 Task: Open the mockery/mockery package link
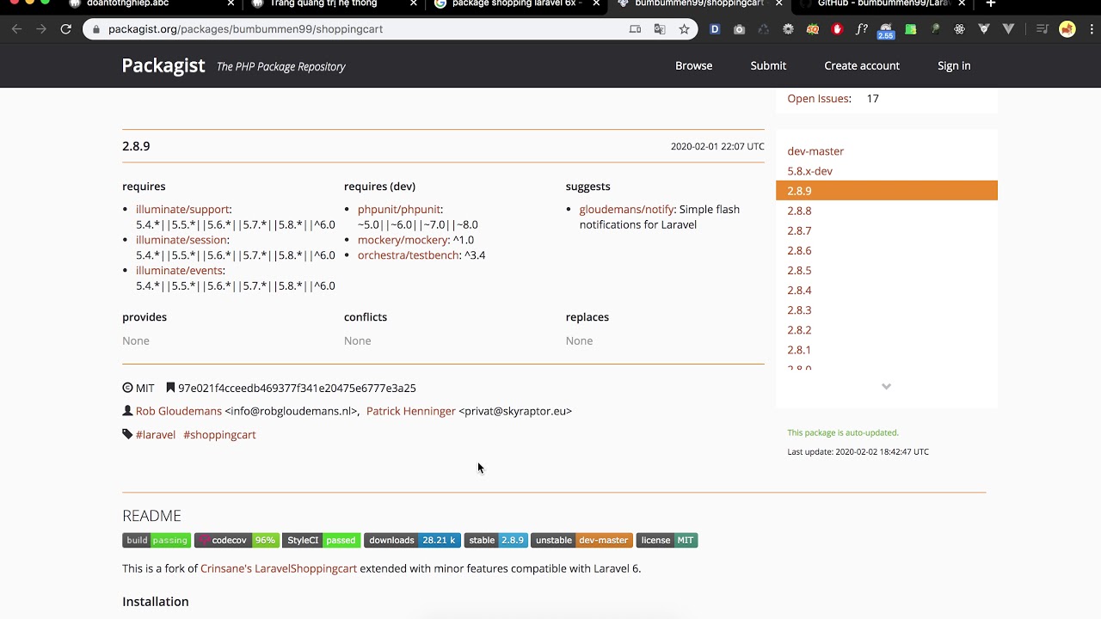(x=403, y=240)
